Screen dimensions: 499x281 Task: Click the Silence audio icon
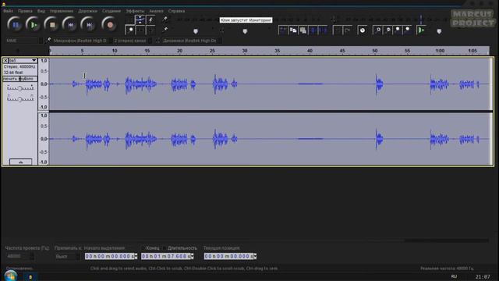coord(324,30)
